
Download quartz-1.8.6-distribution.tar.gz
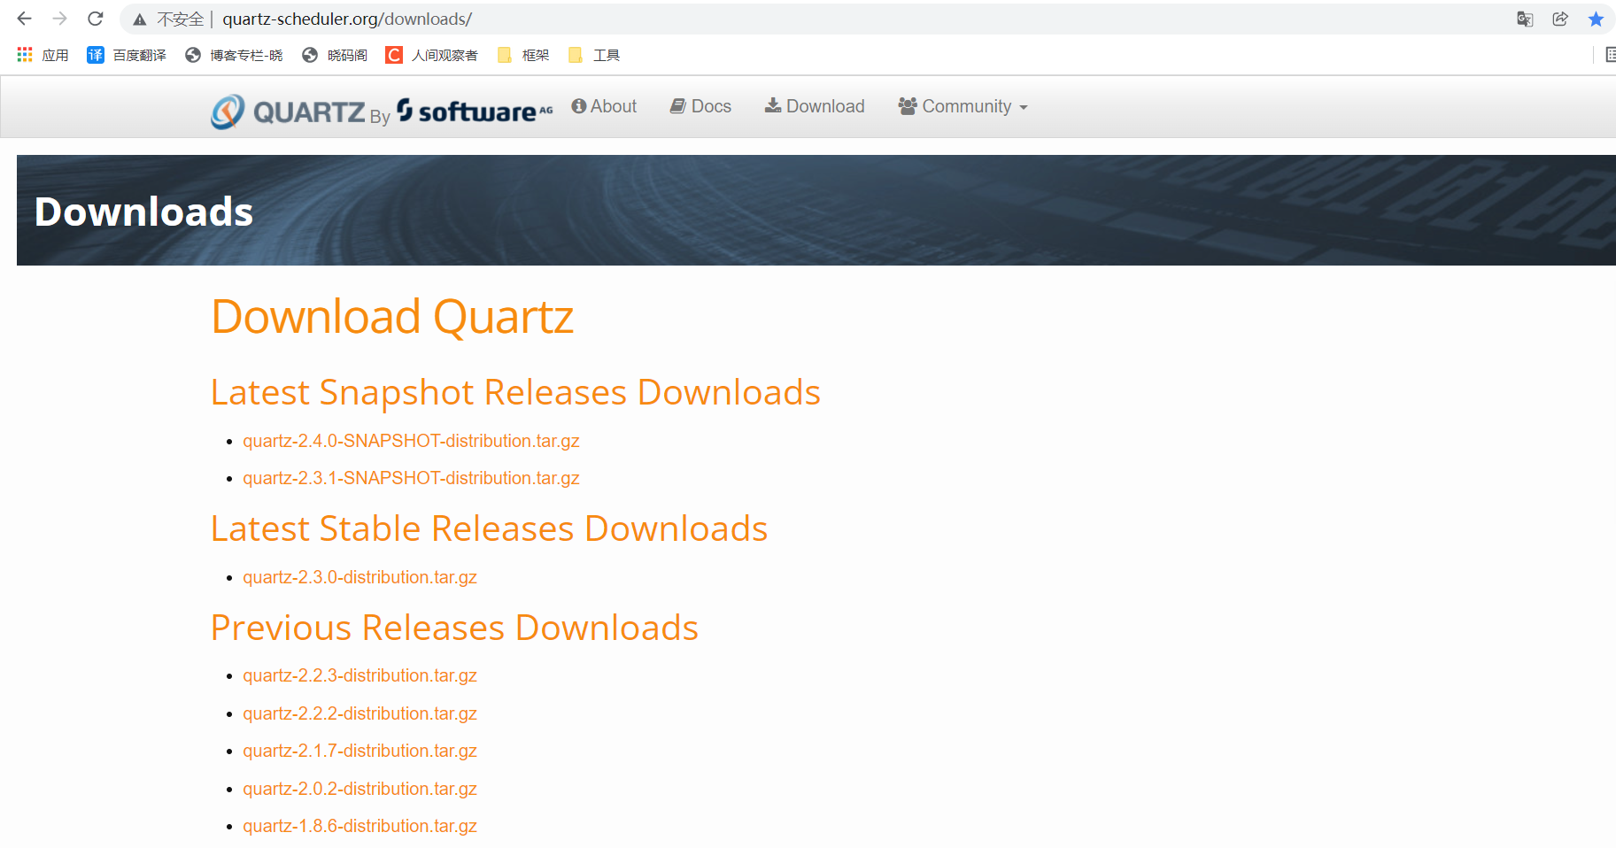360,826
